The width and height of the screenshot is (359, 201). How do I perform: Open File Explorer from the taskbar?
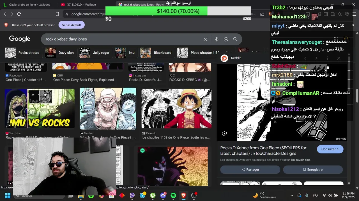(81, 195)
